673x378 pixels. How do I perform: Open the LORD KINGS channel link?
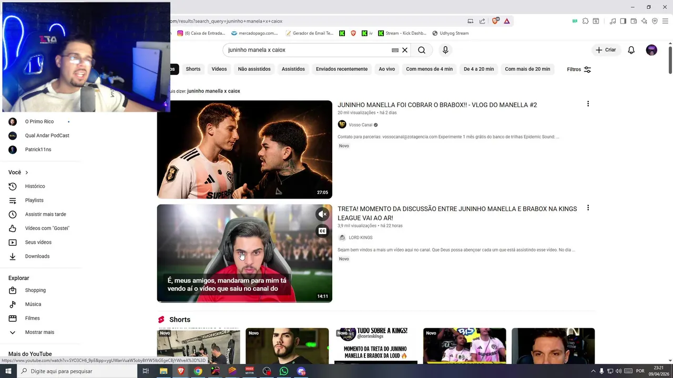[360, 238]
